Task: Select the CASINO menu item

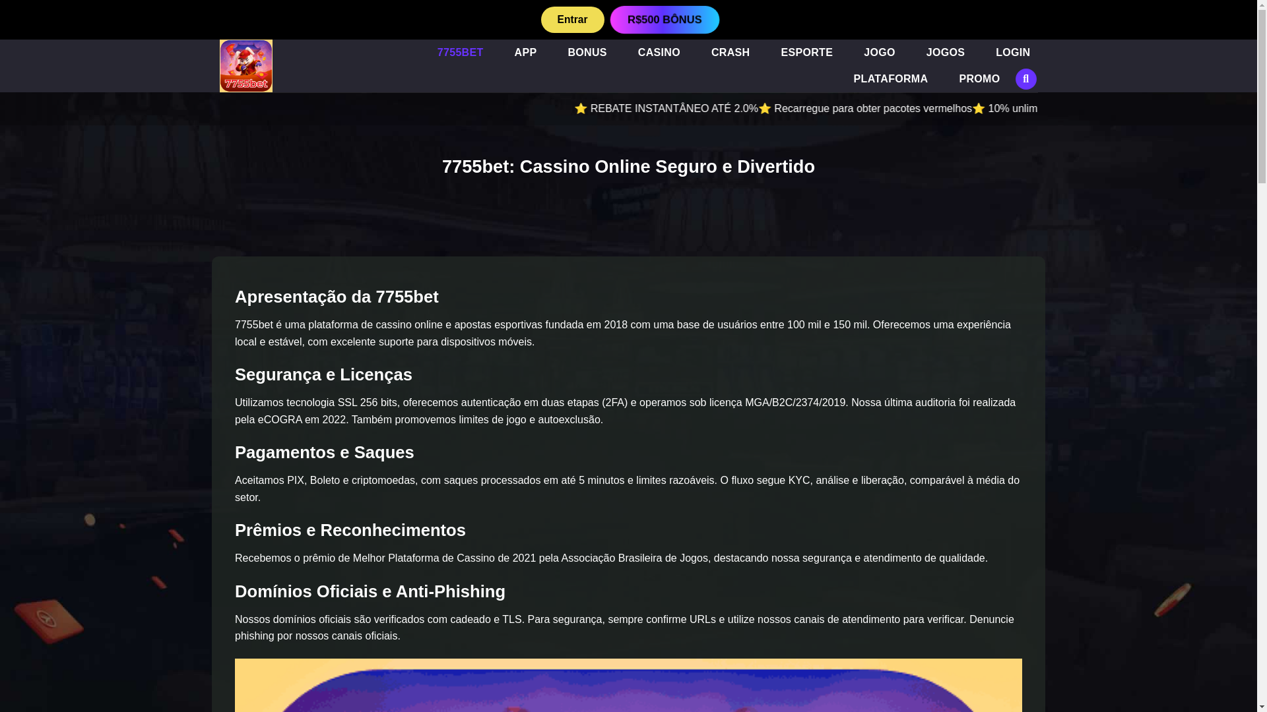Action: (x=659, y=53)
